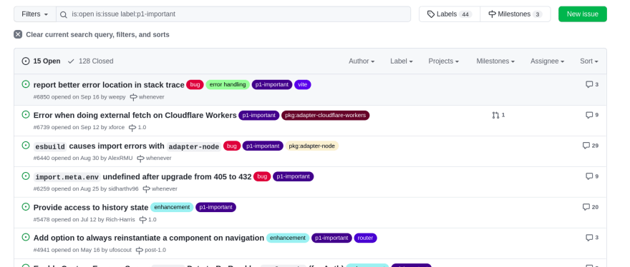
Task: Open Labels page with 44 labels
Action: coord(449,14)
